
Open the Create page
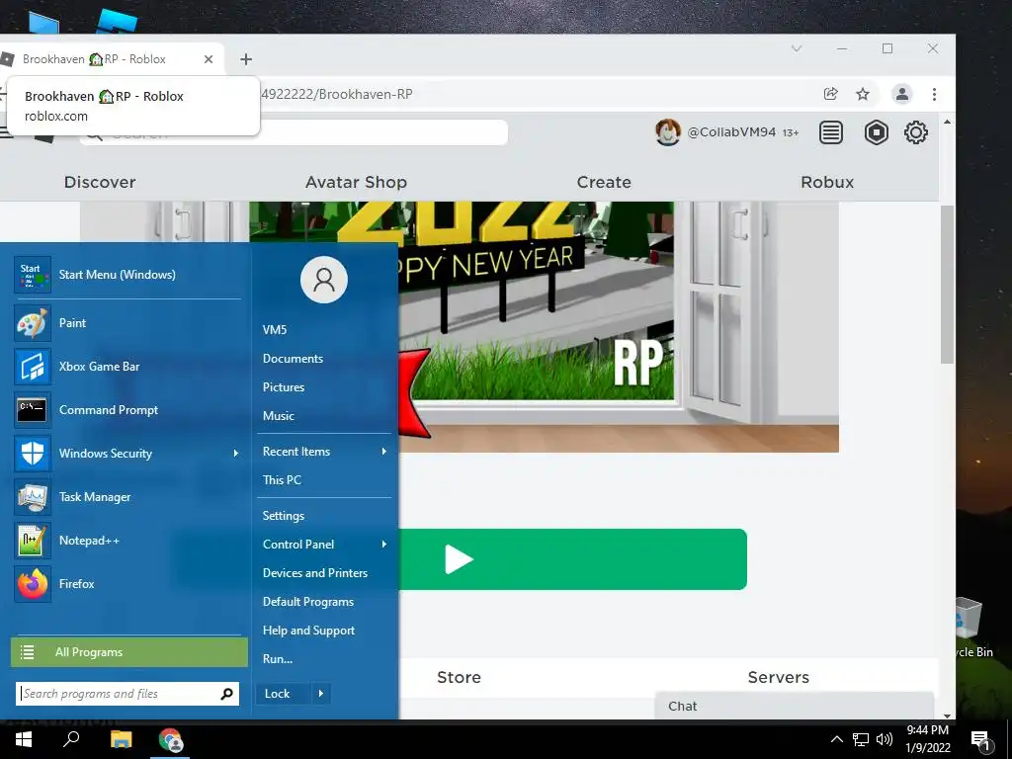(x=604, y=182)
